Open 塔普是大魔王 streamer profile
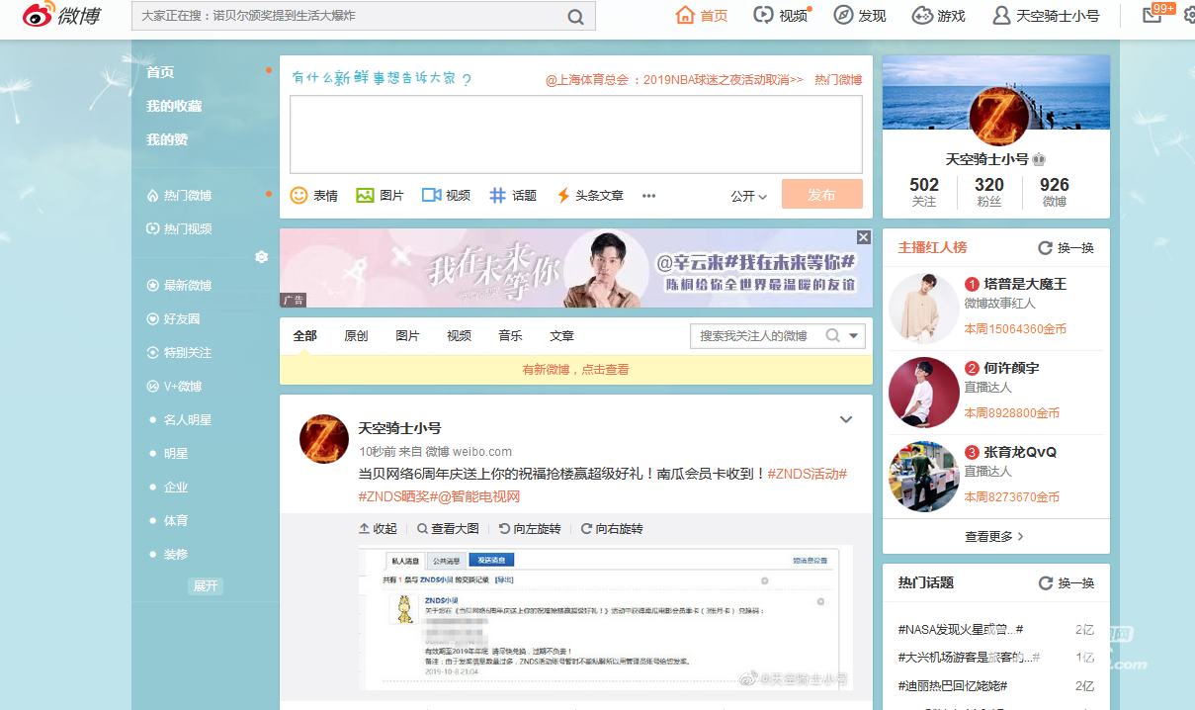The image size is (1195, 710). pyautogui.click(x=1024, y=284)
